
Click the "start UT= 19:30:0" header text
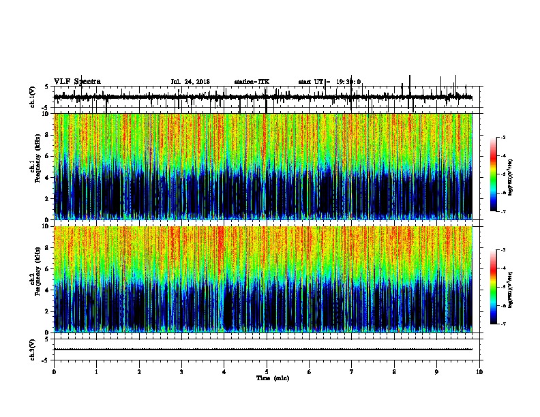click(x=329, y=82)
